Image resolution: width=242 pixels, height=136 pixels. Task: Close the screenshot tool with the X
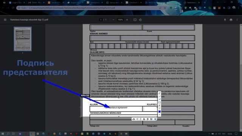155,119
